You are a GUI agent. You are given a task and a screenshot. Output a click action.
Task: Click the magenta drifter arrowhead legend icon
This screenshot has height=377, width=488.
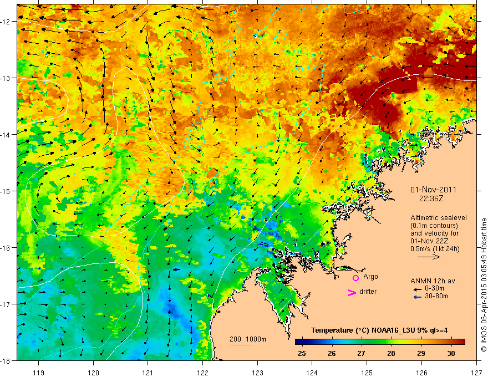tap(352, 292)
